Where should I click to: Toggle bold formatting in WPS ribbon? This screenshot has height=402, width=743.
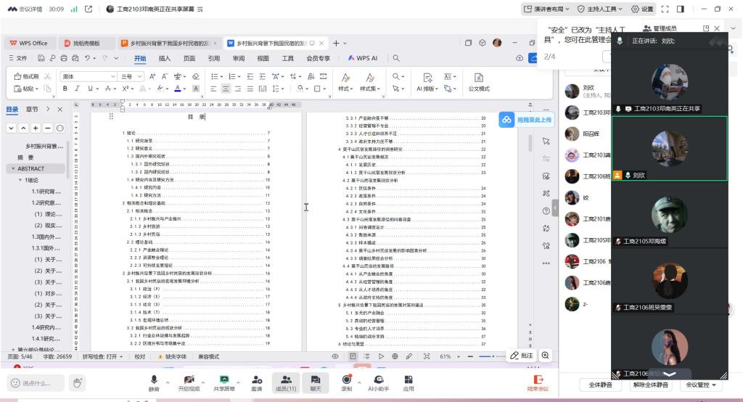[x=65, y=89]
